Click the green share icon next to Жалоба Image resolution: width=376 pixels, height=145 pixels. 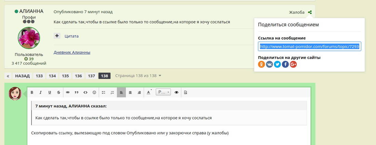coord(310,12)
